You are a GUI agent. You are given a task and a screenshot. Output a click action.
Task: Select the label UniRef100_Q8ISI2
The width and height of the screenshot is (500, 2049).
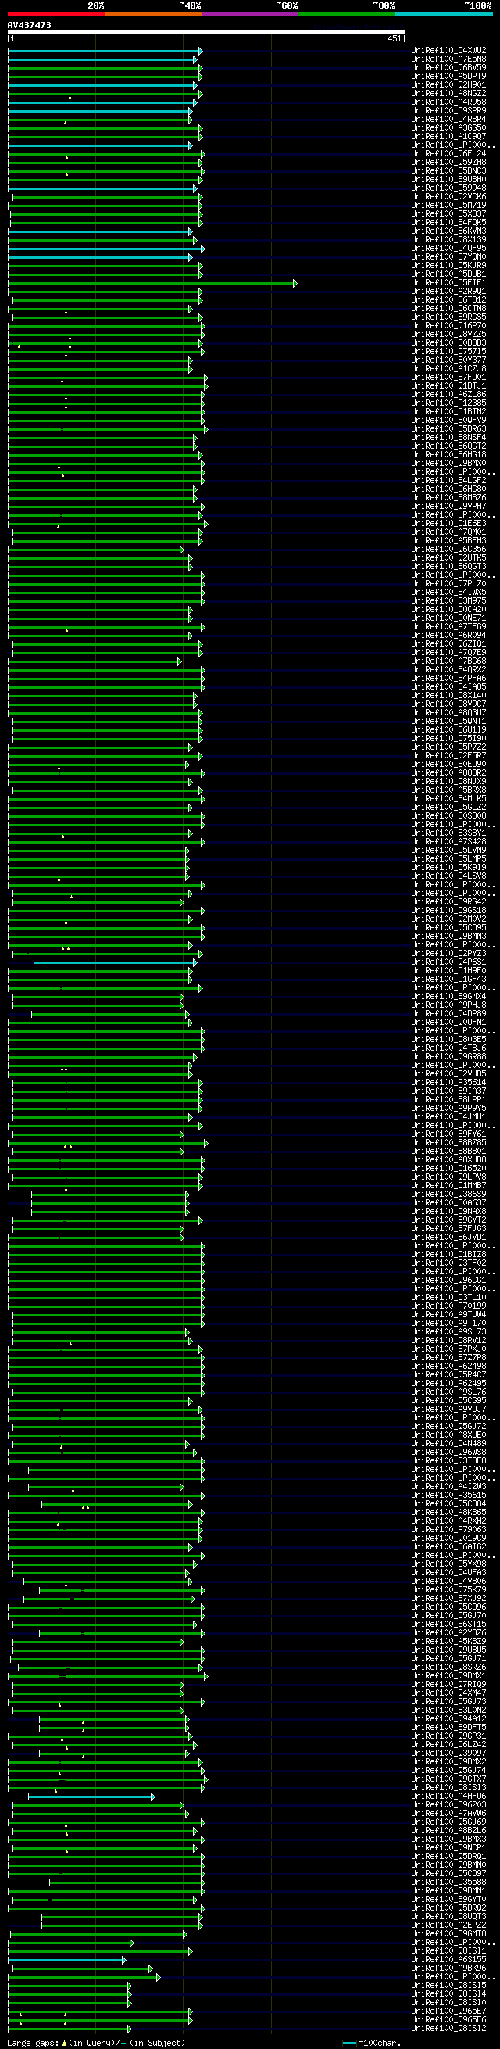[x=449, y=2029]
